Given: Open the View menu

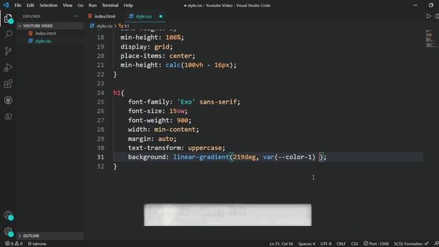Looking at the screenshot, I should click(67, 5).
